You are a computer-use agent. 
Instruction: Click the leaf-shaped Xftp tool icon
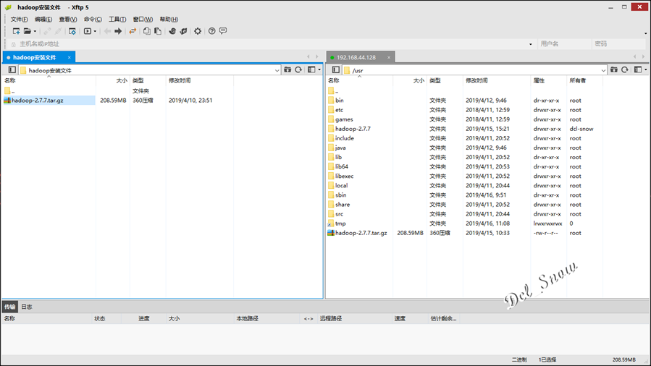(183, 31)
